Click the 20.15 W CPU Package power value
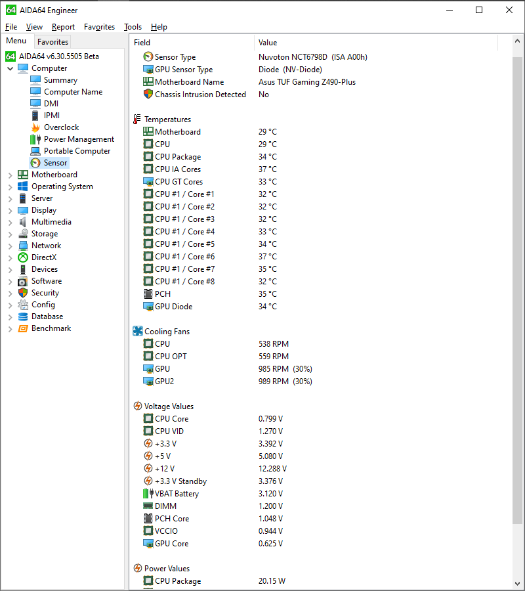Image resolution: width=525 pixels, height=591 pixels. coord(272,581)
